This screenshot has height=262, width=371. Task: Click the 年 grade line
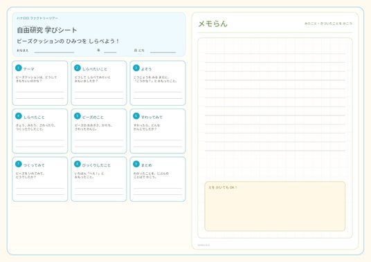coord(110,52)
